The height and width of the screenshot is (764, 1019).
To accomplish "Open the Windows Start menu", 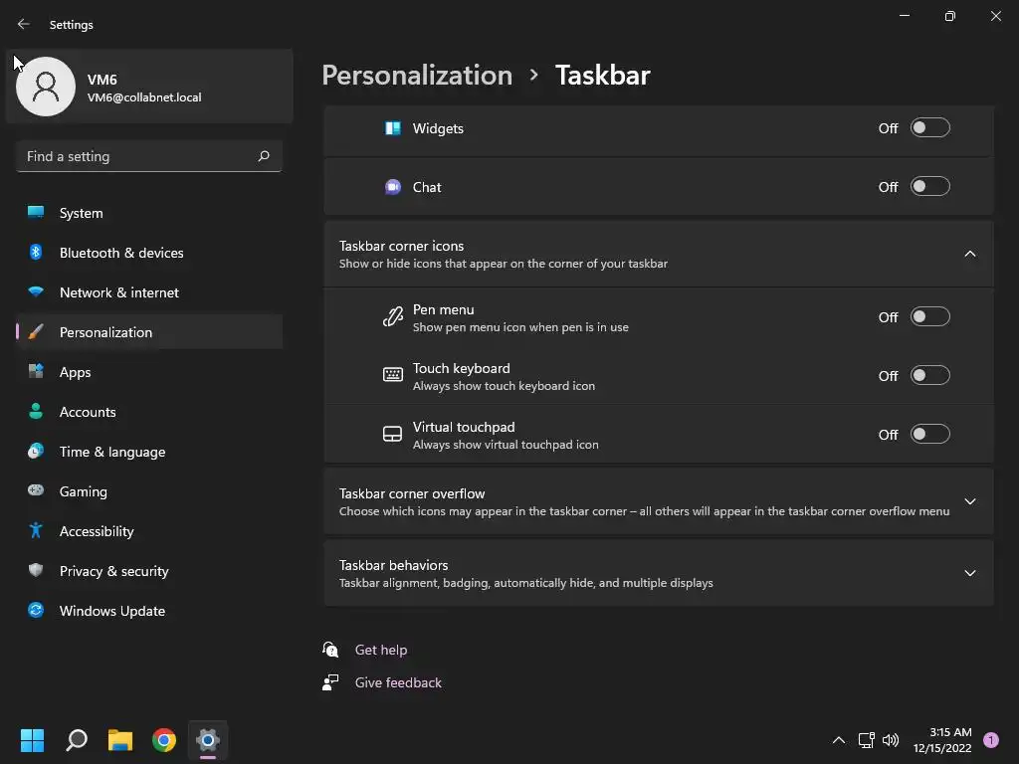I will pyautogui.click(x=33, y=740).
